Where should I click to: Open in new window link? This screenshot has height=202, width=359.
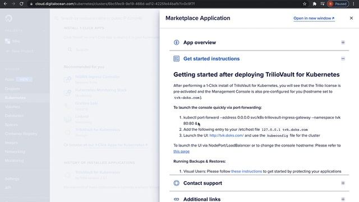[314, 19]
